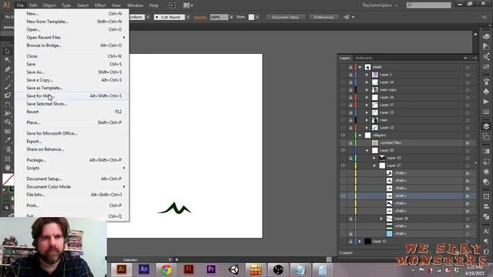Select the Pen tool
This screenshot has height=277, width=493.
pos(8,69)
